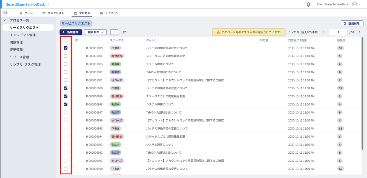Image resolution: width=367 pixels, height=178 pixels.
Task: Uncheck the checkbox for R-000001000
Action: click(65, 88)
